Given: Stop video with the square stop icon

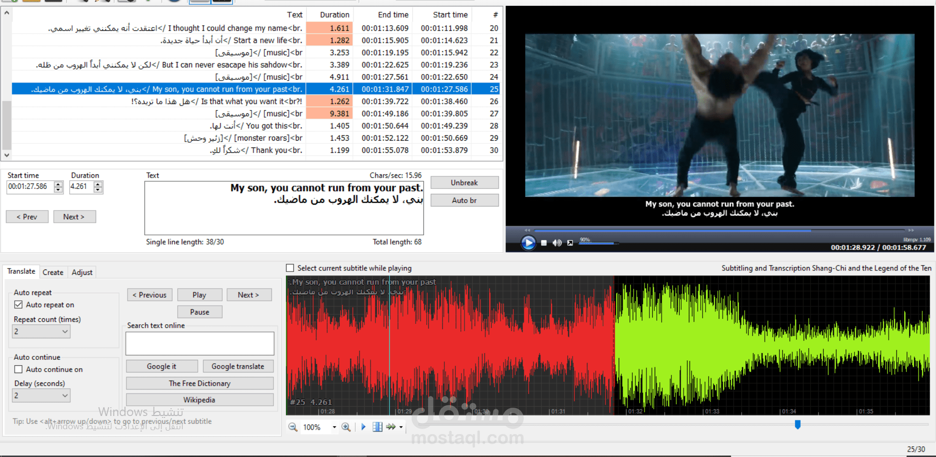Looking at the screenshot, I should point(544,243).
